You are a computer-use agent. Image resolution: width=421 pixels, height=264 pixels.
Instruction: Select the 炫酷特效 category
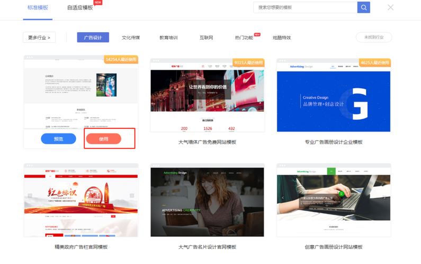(x=282, y=37)
